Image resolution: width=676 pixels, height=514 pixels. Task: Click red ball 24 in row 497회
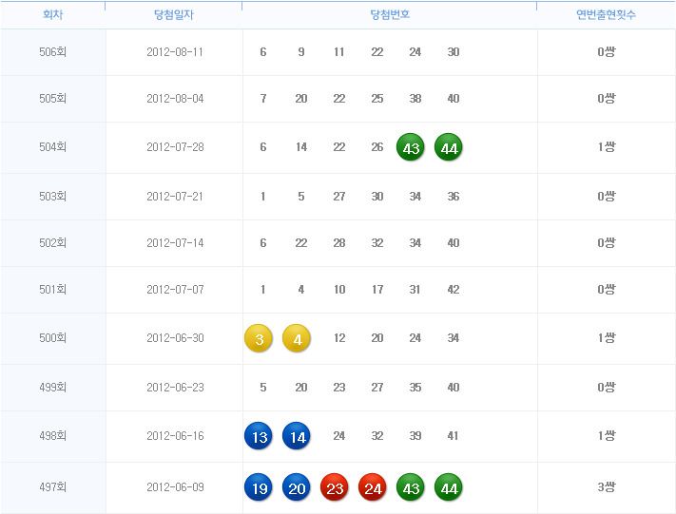[x=373, y=487]
